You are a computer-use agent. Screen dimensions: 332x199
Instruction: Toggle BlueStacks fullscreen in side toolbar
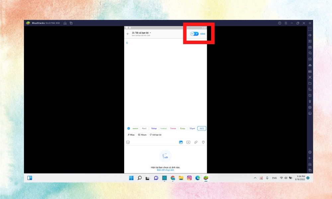310,29
